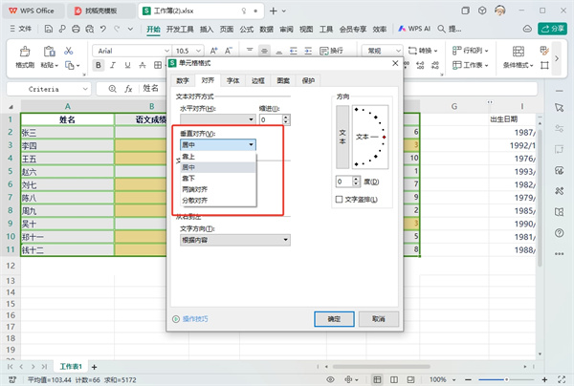574x386 pixels.
Task: Click the vertical 文本 orientation box
Action: [342, 138]
